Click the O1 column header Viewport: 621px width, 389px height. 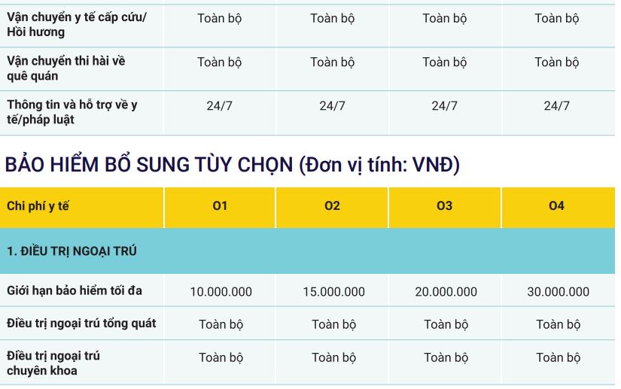(x=220, y=206)
